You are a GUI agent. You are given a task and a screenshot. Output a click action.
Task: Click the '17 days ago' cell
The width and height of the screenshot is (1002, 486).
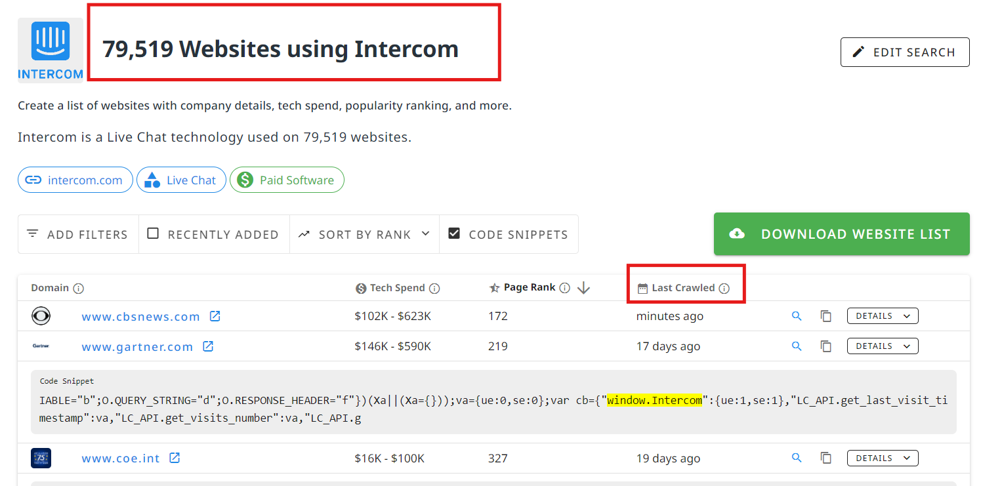point(668,346)
